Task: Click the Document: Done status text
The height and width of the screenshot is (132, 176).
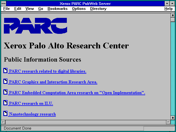Action: point(18,128)
